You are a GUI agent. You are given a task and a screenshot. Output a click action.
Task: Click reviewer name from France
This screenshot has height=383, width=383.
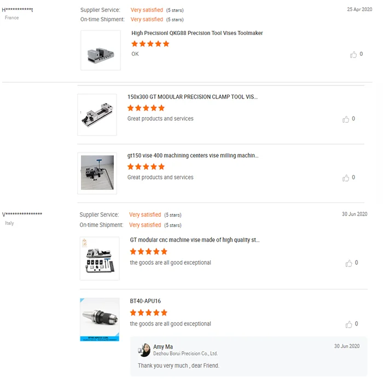click(x=18, y=10)
